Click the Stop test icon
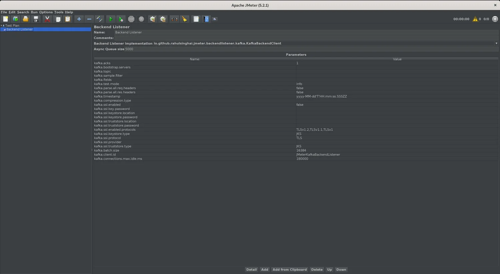The width and height of the screenshot is (500, 274). pyautogui.click(x=131, y=19)
